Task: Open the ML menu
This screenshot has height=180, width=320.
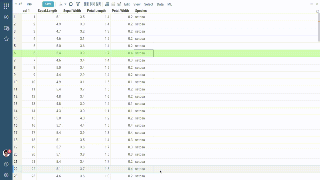Action: coord(169,4)
